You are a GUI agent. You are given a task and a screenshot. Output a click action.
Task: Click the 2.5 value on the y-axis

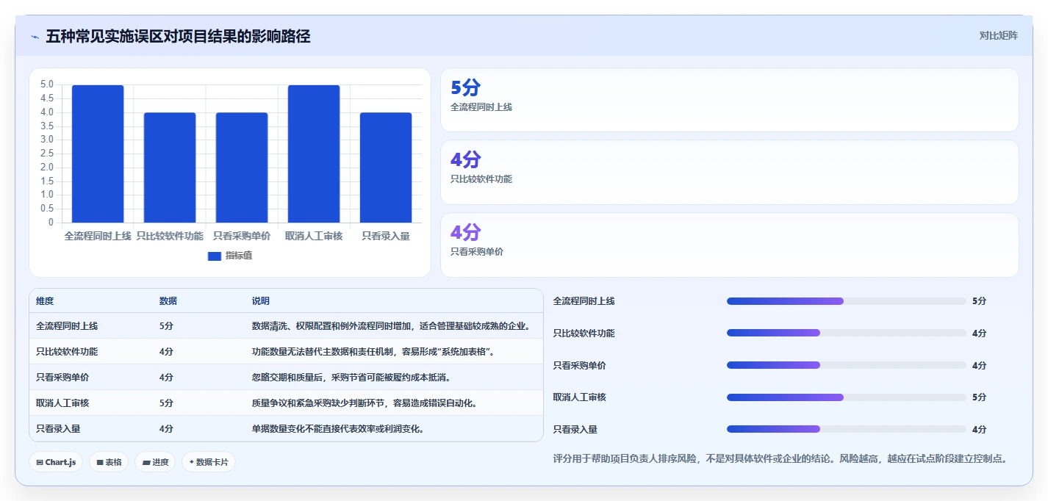point(46,154)
